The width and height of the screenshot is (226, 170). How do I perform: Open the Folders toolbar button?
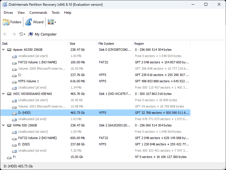pos(12,22)
